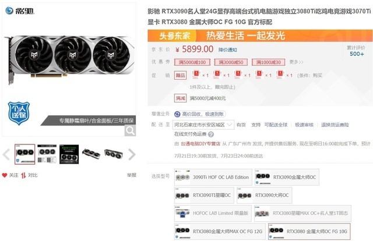Select the RTX3090金属大师OC model option
The image size is (373, 241).
(x=287, y=177)
